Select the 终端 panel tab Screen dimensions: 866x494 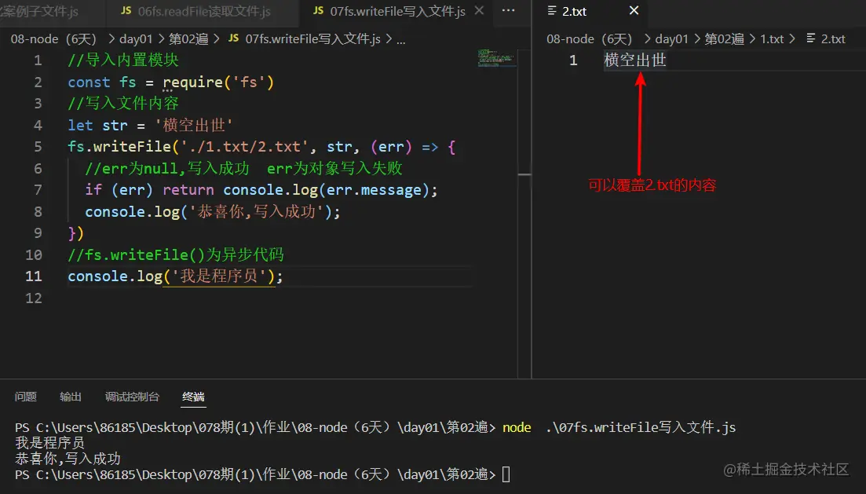pyautogui.click(x=193, y=397)
